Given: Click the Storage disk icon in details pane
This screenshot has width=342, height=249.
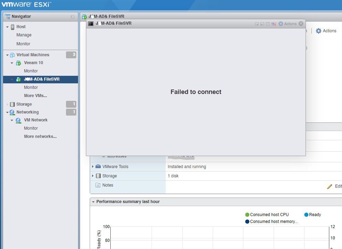Looking at the screenshot, I should pyautogui.click(x=99, y=176).
